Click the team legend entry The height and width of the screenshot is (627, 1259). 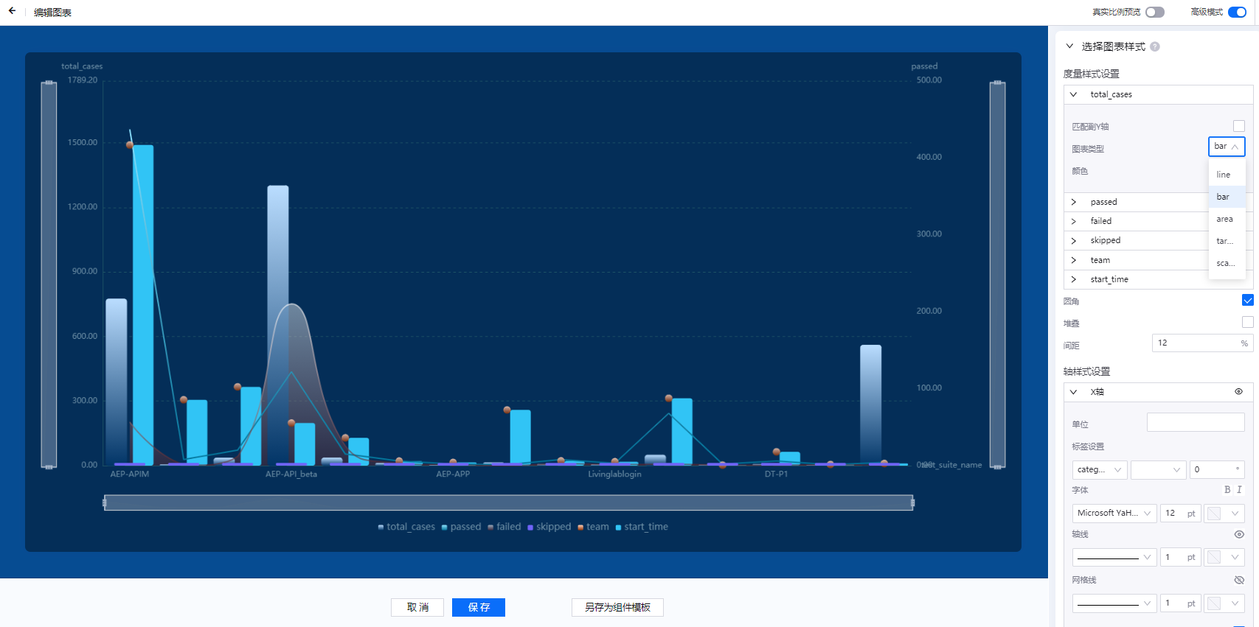pos(594,527)
